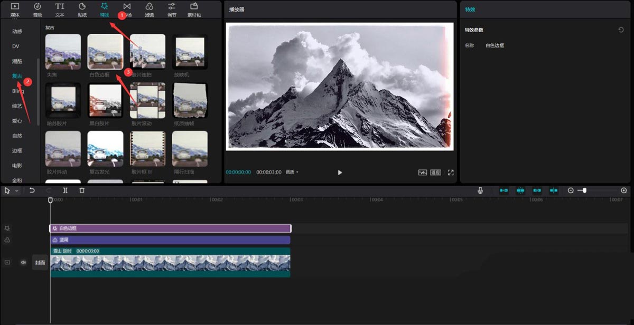The width and height of the screenshot is (634, 325).
Task: Click the timeline zoom slider handle
Action: (x=584, y=190)
